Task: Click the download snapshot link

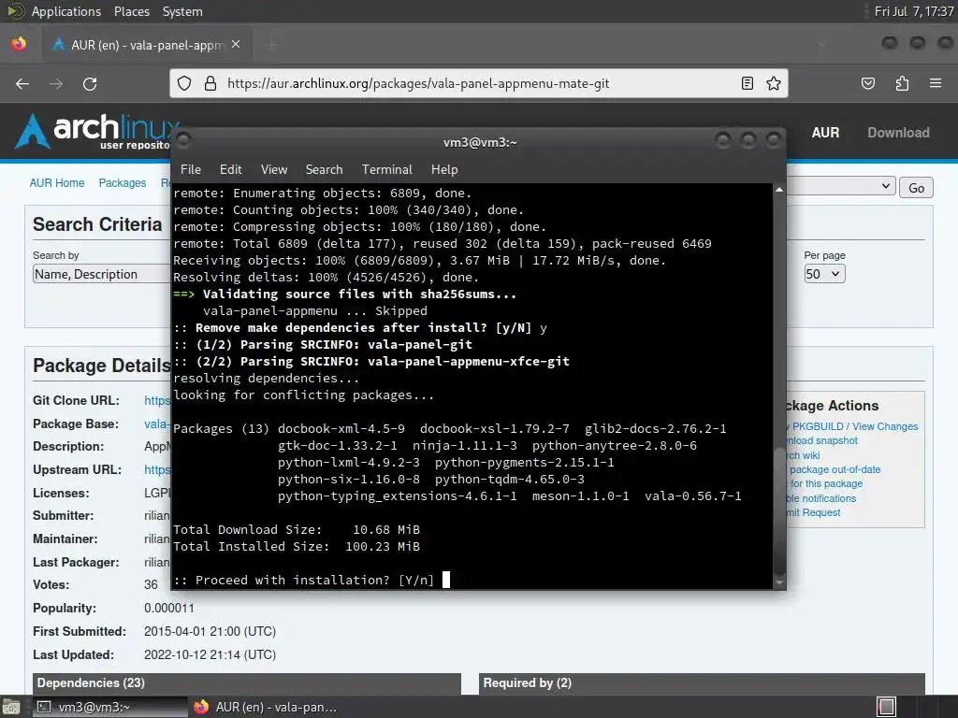Action: click(x=822, y=441)
